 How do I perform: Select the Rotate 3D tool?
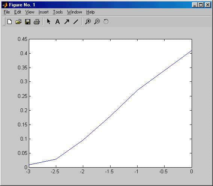click(106, 21)
